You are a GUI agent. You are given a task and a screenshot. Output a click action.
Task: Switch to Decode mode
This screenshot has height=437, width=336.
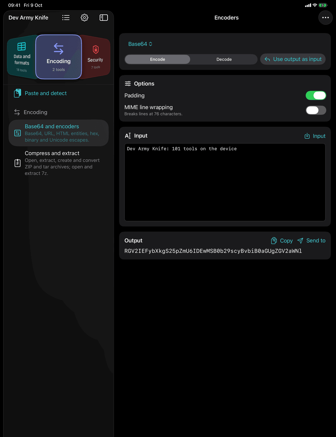[224, 59]
